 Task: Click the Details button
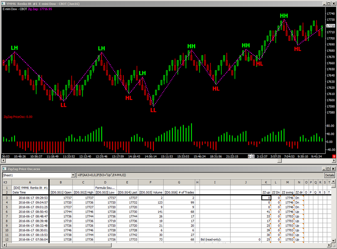[330, 175]
